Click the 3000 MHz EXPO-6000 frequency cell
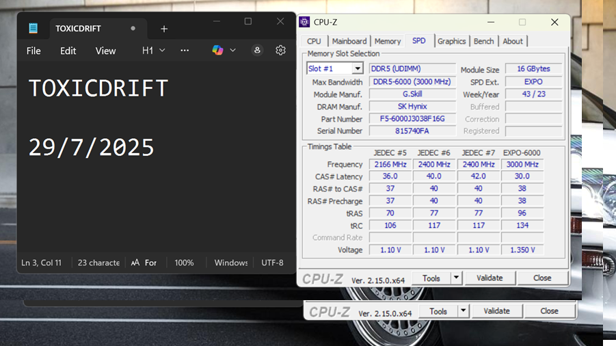This screenshot has width=616, height=346. coord(522,164)
